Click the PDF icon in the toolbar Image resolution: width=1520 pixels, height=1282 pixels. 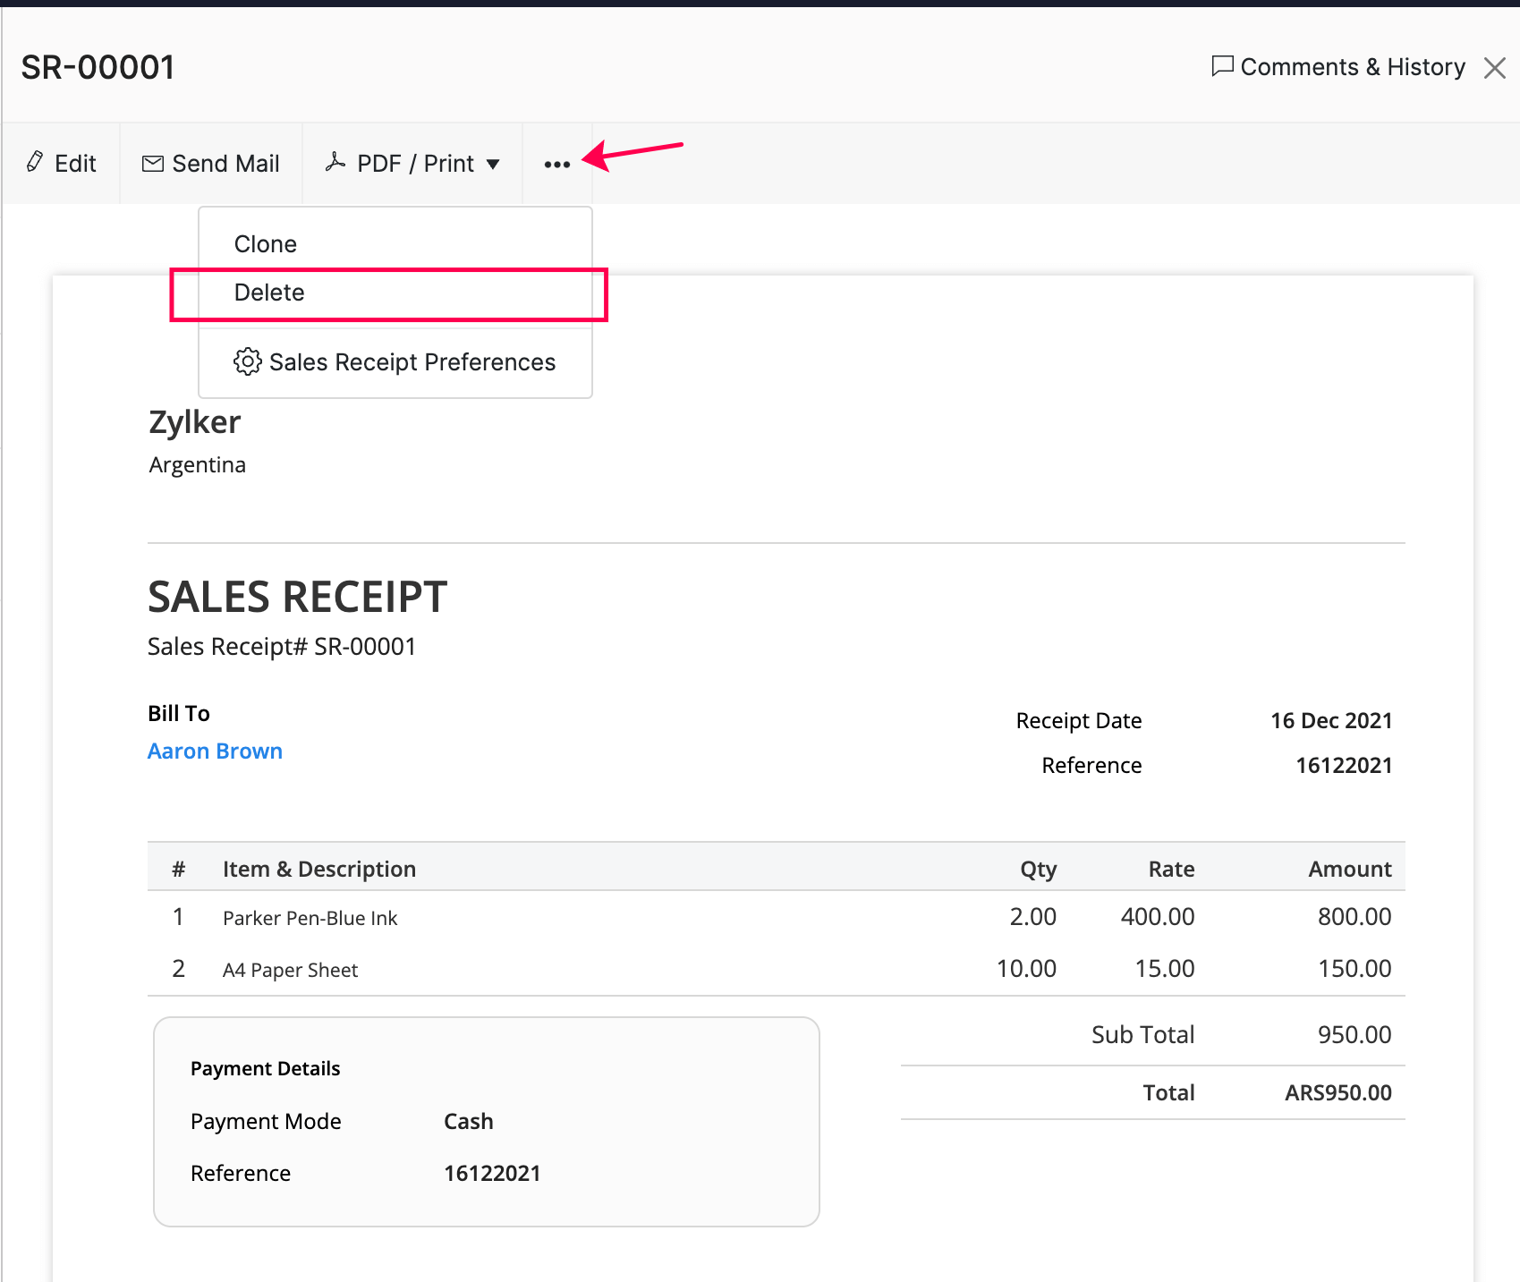coord(335,162)
